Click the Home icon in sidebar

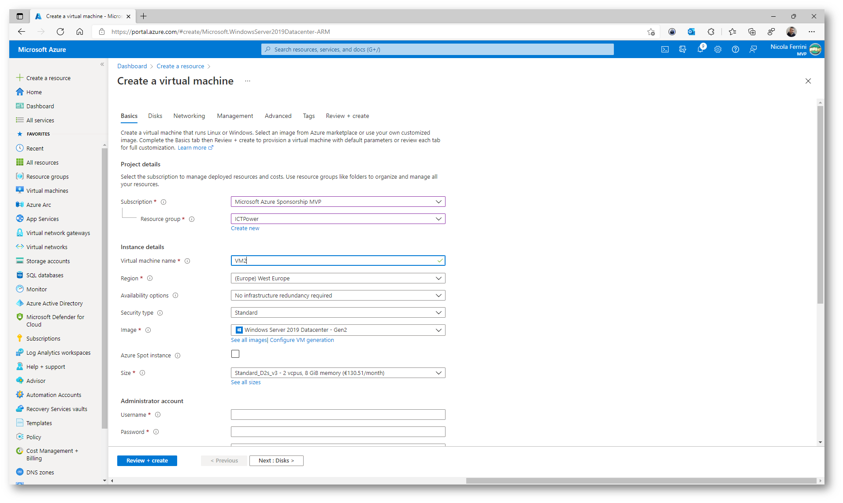click(20, 92)
